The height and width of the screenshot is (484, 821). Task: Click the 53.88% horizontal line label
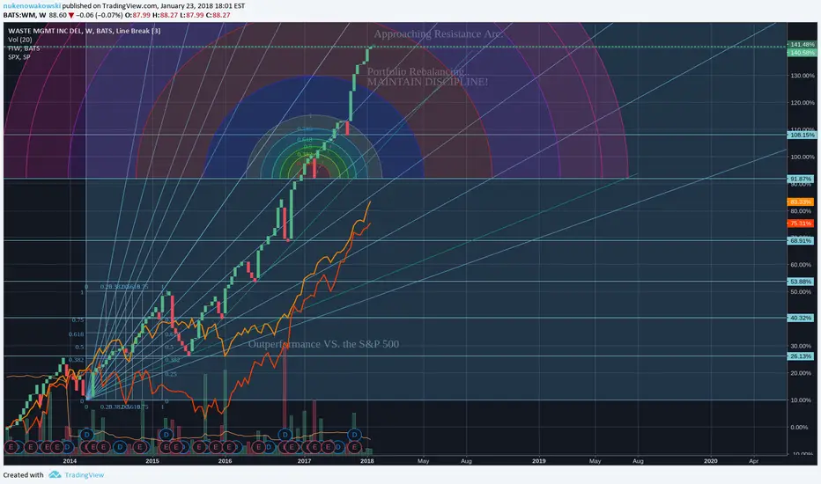[801, 282]
